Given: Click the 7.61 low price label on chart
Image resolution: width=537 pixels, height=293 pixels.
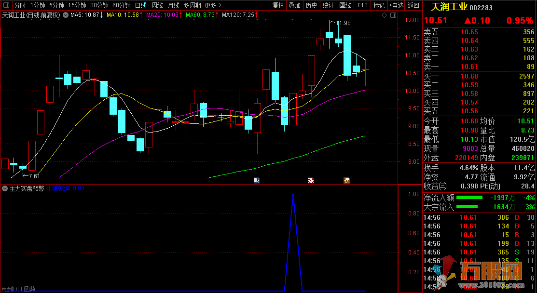Looking at the screenshot, I should coord(34,176).
